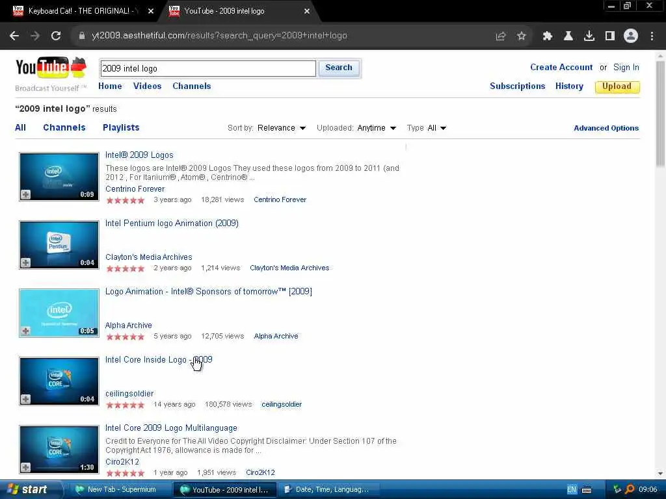Click the Create Account link
The image size is (666, 499).
click(x=561, y=68)
